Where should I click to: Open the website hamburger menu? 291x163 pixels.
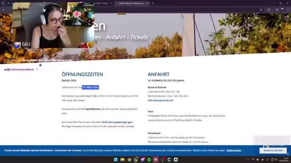pyautogui.click(x=286, y=18)
